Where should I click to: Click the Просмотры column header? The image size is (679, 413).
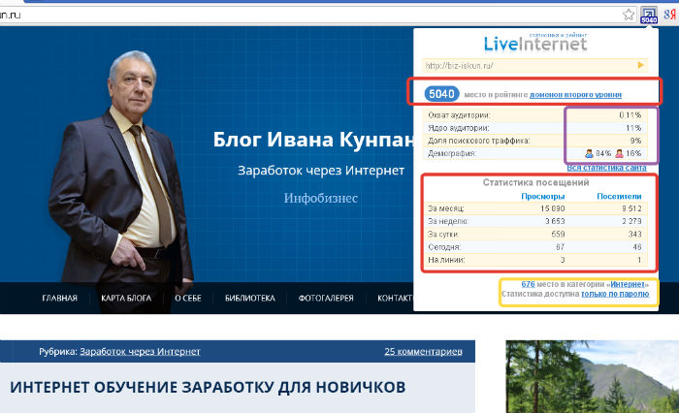pyautogui.click(x=542, y=196)
